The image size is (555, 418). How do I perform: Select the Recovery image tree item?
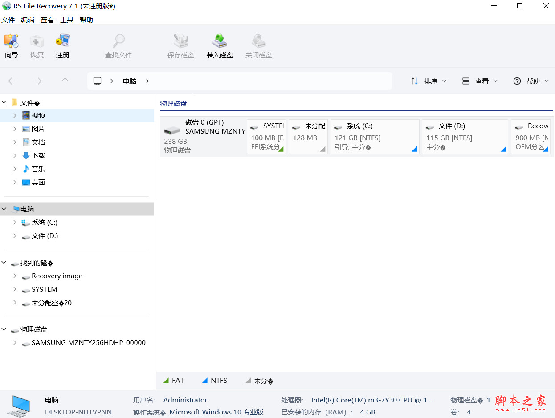click(x=57, y=276)
